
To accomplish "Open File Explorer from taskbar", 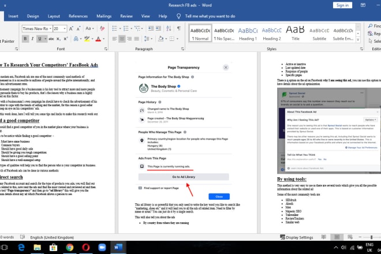I will pyautogui.click(x=37, y=248).
